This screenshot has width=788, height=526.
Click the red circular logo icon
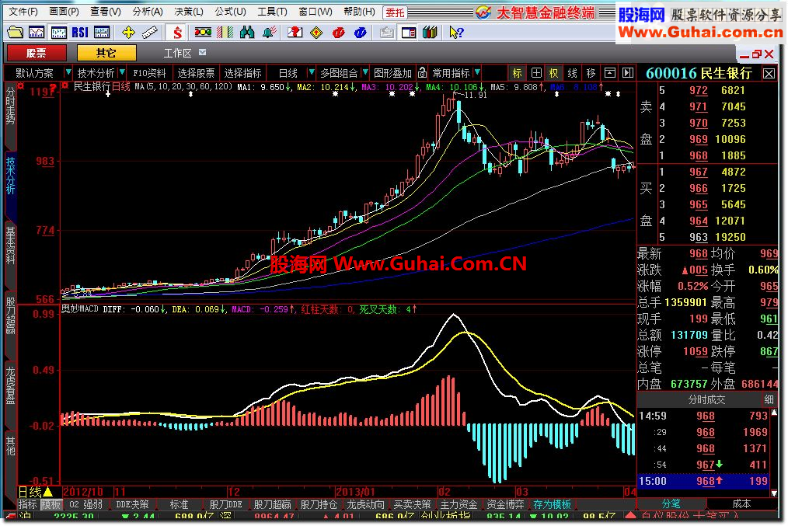pos(338,33)
